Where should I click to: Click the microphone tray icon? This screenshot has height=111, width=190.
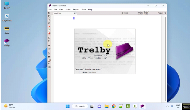(172, 106)
